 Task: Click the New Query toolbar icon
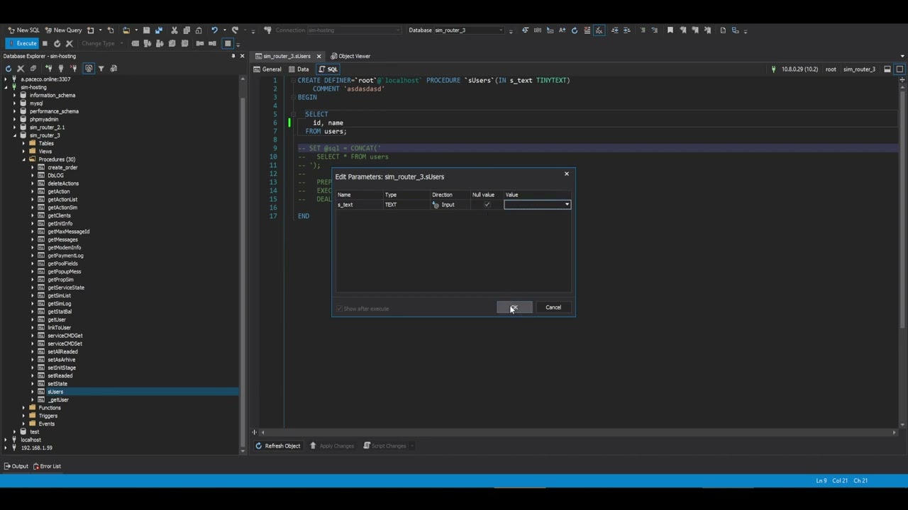pyautogui.click(x=63, y=30)
